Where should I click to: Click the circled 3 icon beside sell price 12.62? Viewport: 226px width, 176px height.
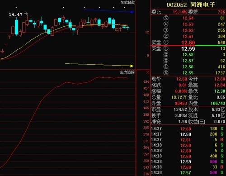[166, 30]
